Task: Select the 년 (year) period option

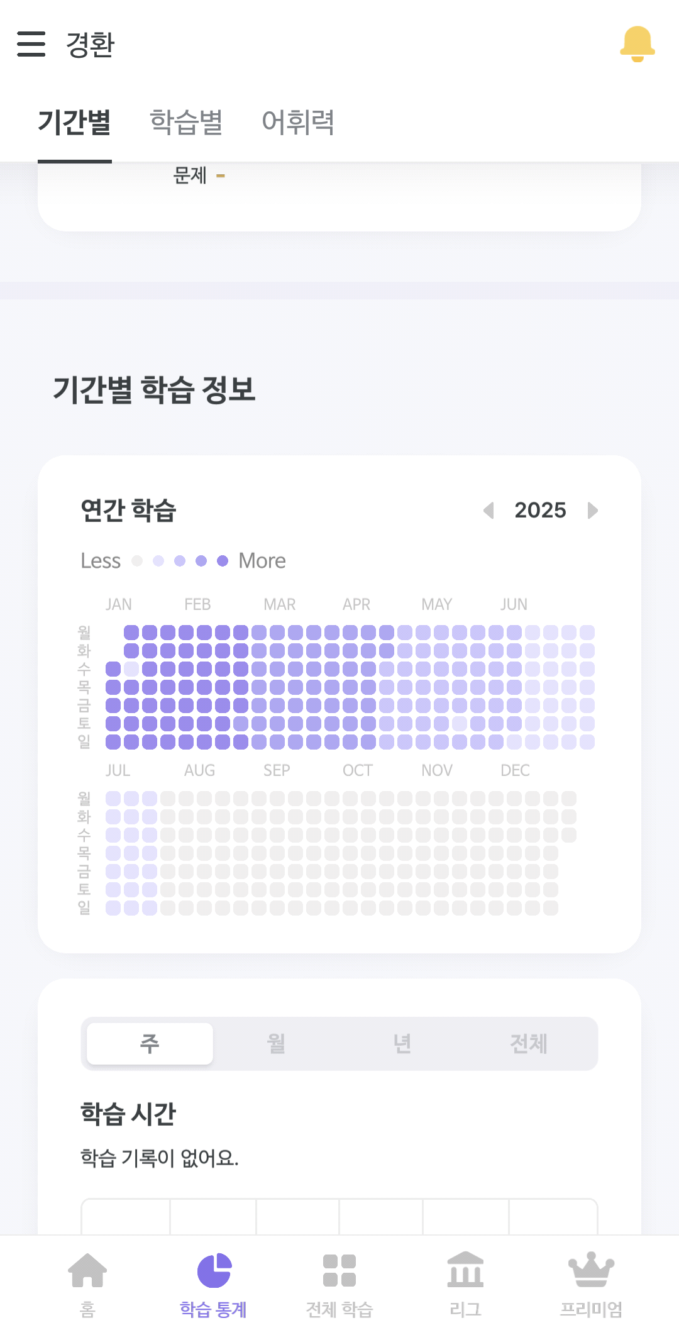Action: [x=402, y=1044]
